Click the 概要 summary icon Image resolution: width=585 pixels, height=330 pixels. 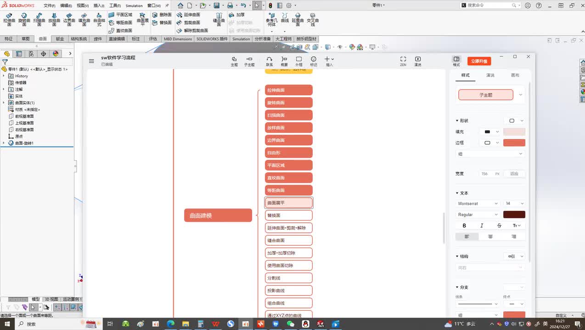click(284, 61)
